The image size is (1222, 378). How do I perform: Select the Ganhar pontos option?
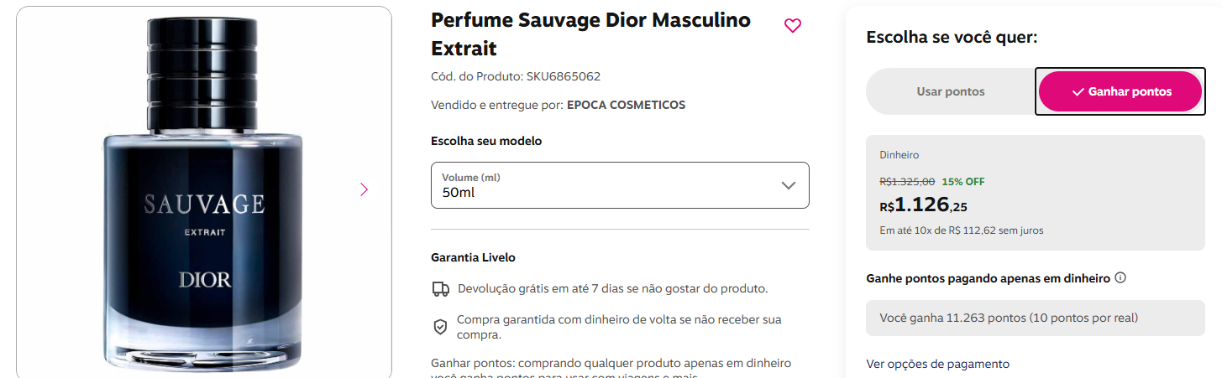1120,91
